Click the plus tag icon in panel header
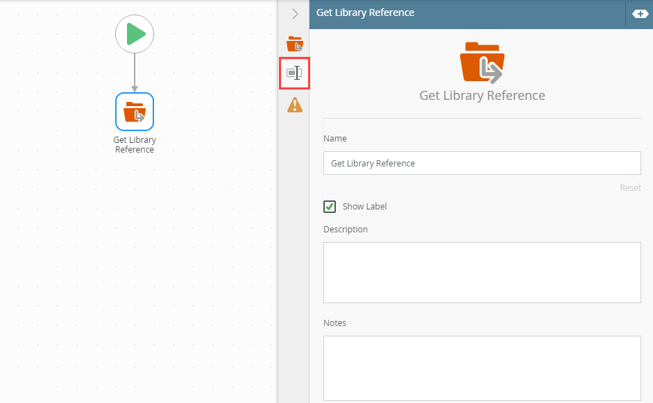The image size is (653, 403). [638, 13]
